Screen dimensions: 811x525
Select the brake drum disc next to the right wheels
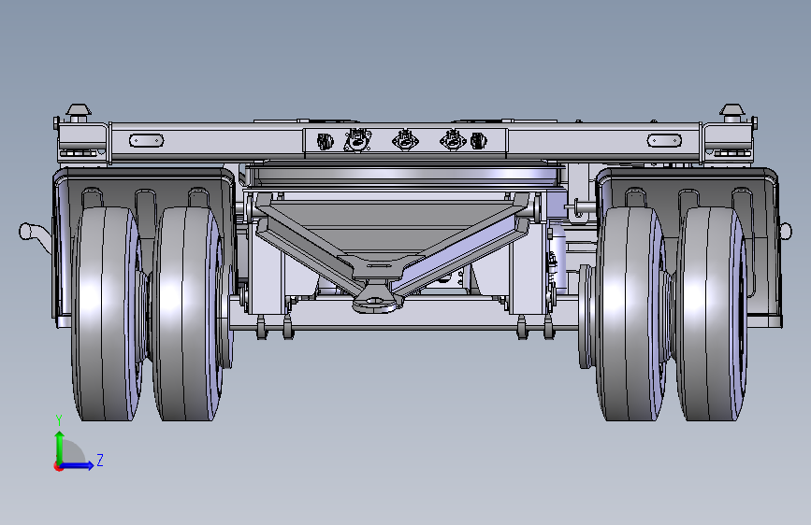coord(586,317)
